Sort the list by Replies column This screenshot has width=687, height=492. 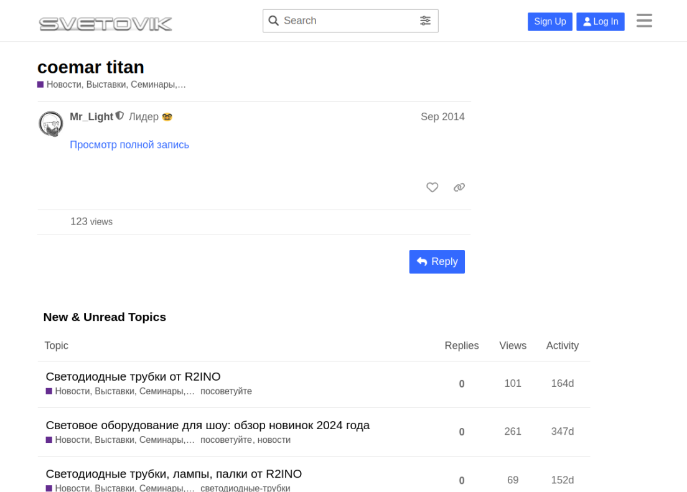pos(461,346)
